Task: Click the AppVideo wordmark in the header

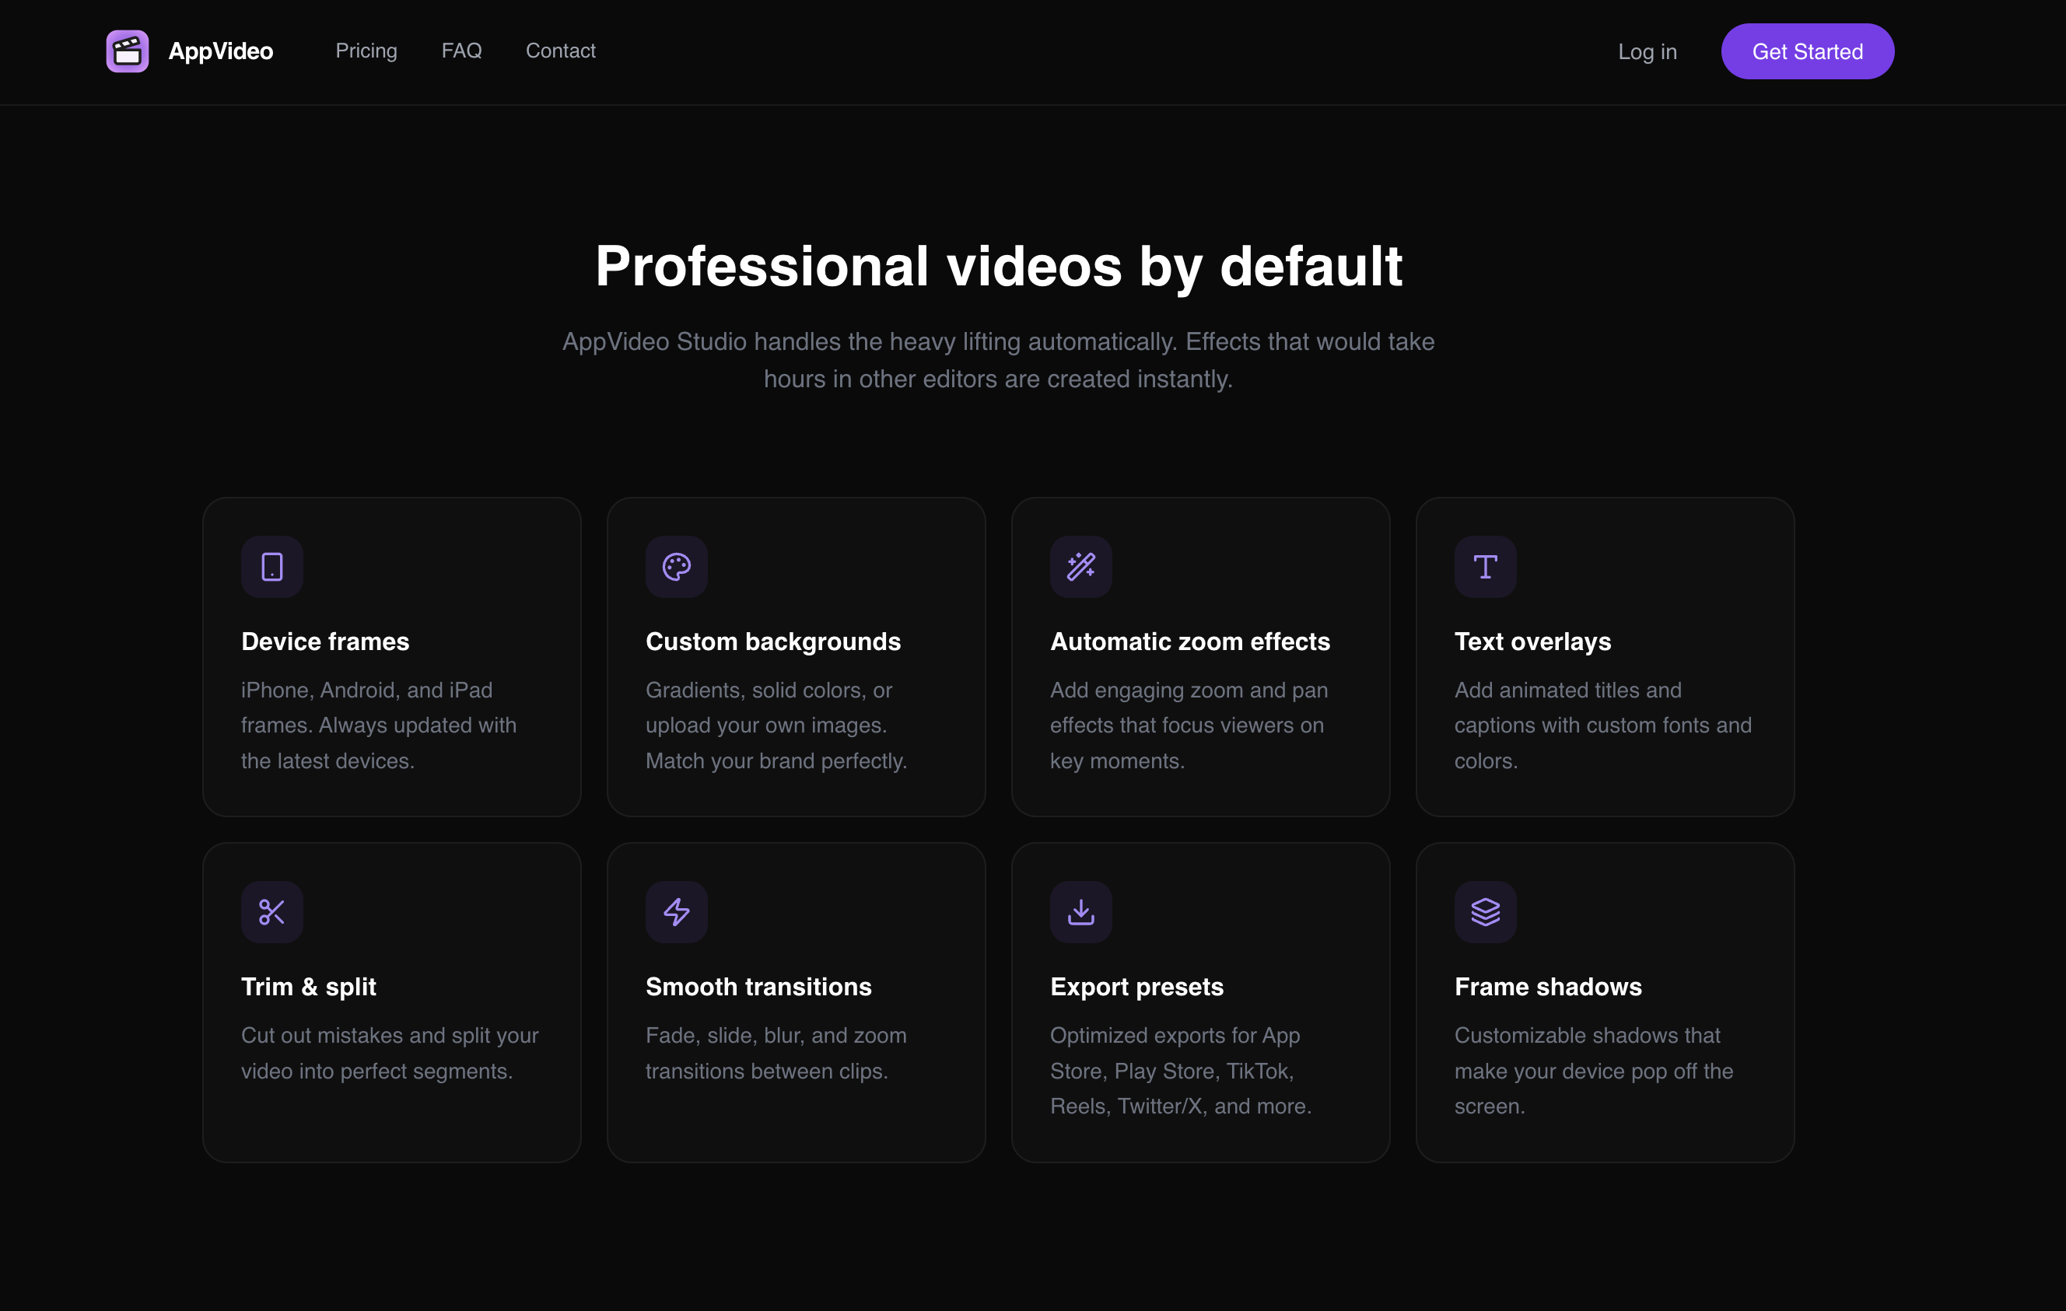Action: point(220,51)
